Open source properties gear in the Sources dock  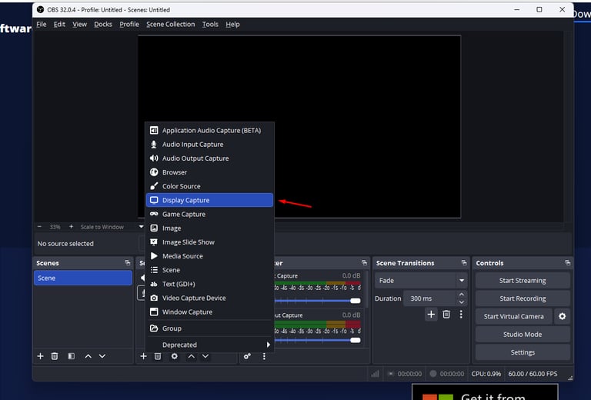coord(174,356)
